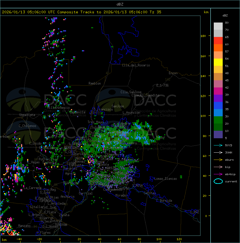Image resolution: width=240 pixels, height=243 pixels.
Task: Click the 180 km vertical axis tick label
Action: [x=203, y=36]
